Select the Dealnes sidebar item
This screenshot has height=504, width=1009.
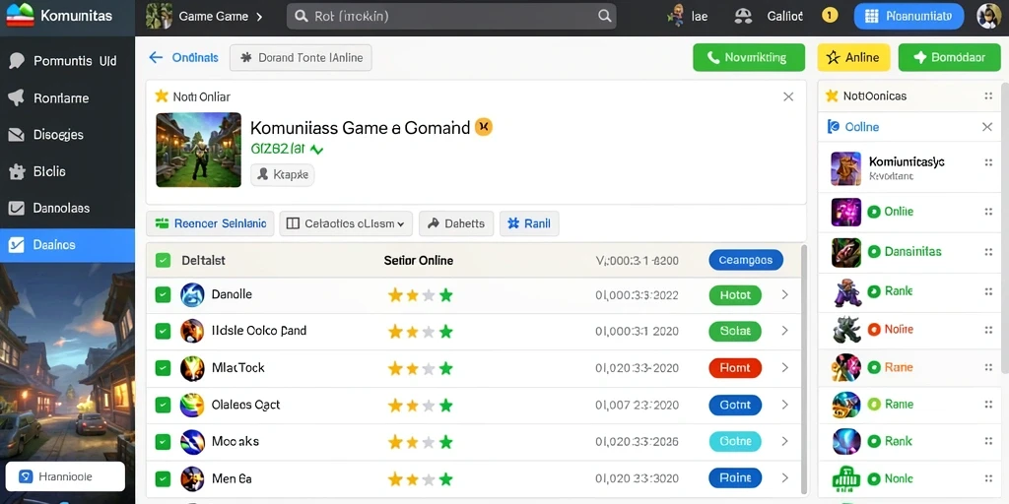[x=68, y=245]
